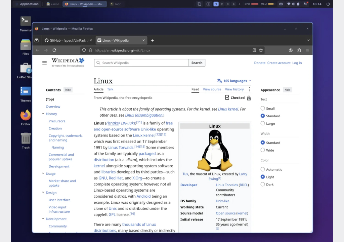Click the volume icon in the top panel

(293, 4)
